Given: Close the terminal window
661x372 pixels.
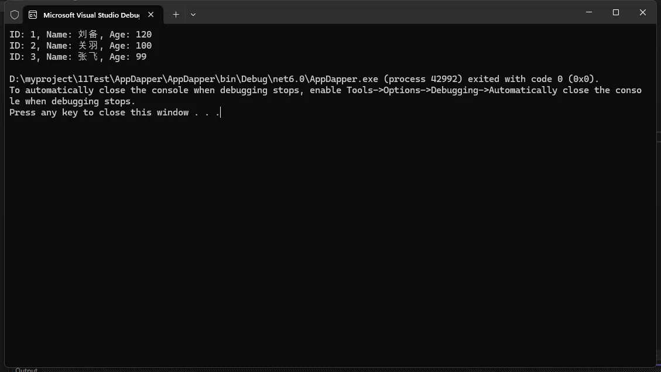Looking at the screenshot, I should (643, 12).
